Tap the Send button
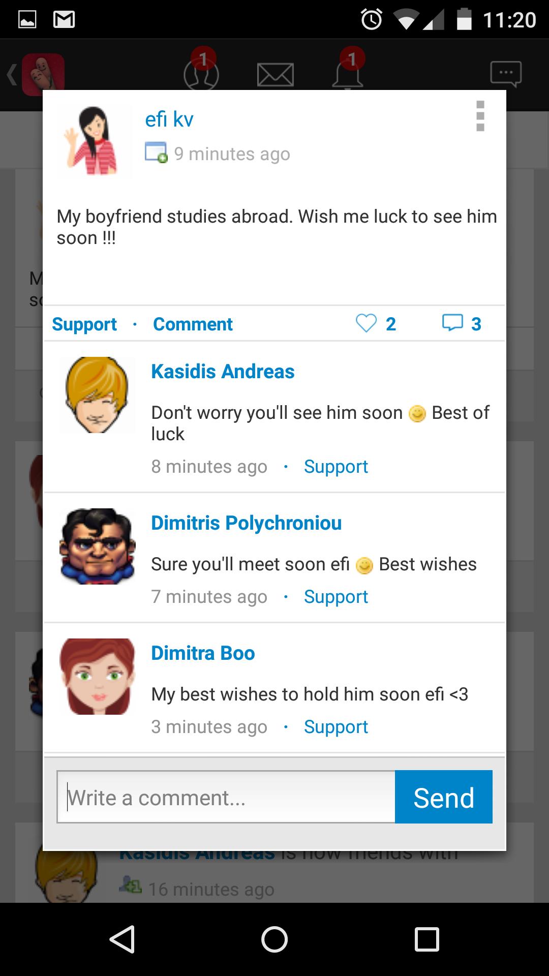This screenshot has width=549, height=976. [x=443, y=797]
